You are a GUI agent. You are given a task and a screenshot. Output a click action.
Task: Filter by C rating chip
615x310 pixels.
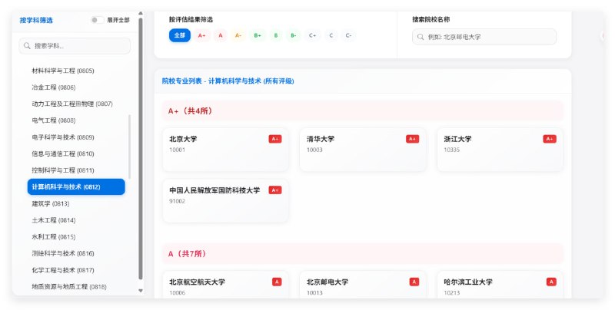(331, 35)
